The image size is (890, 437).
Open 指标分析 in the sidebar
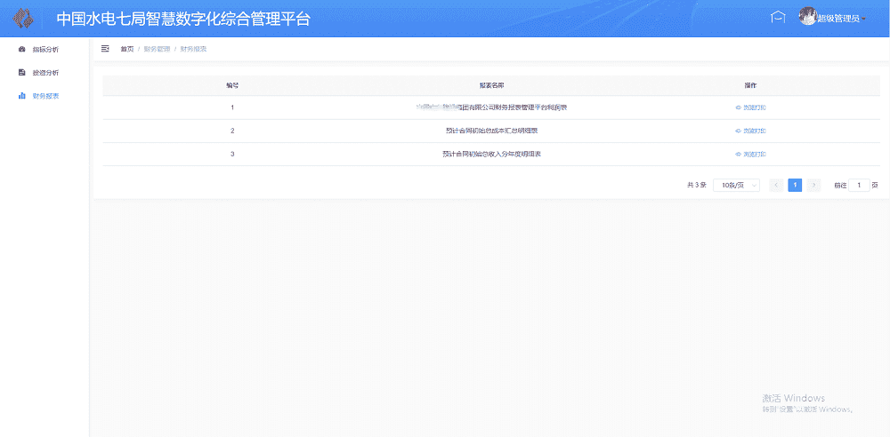pos(44,49)
